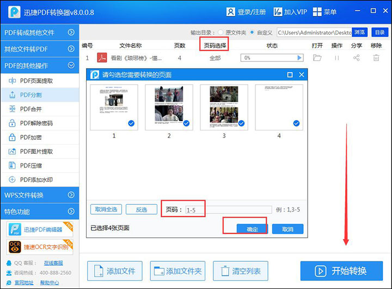Close the page selection dialog
The height and width of the screenshot is (289, 392).
tap(302, 75)
